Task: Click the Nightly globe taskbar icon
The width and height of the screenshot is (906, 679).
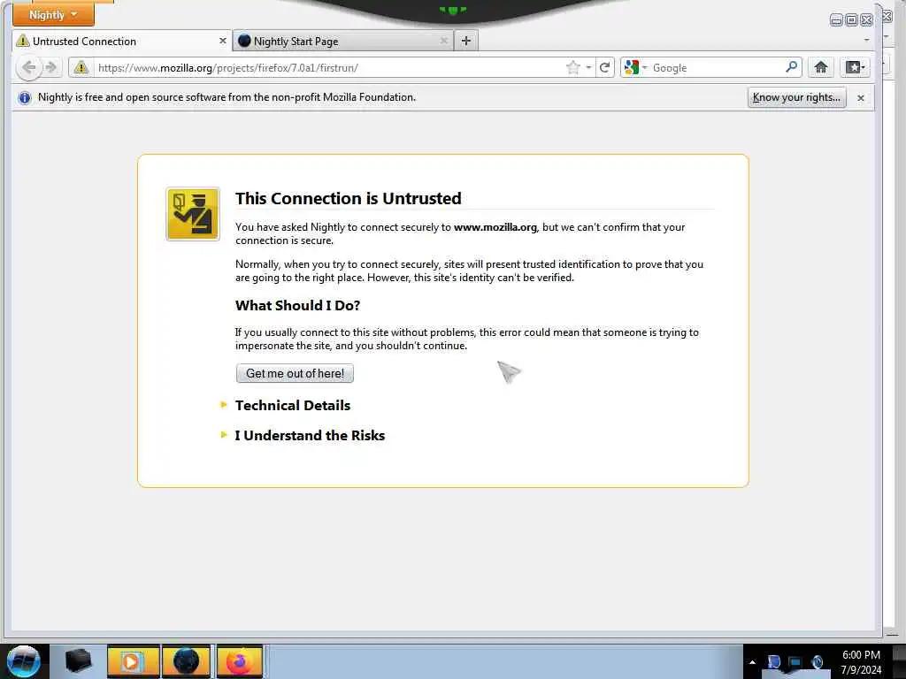Action: (186, 661)
